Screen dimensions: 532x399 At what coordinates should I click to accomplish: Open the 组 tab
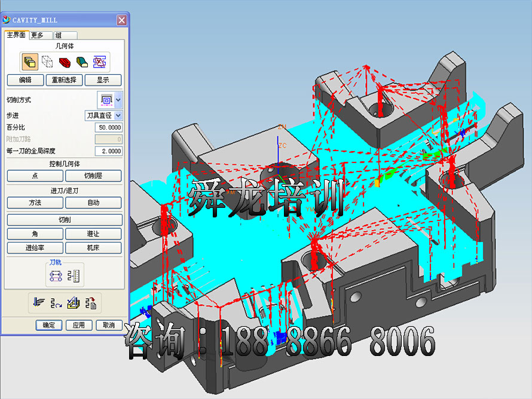pyautogui.click(x=65, y=35)
